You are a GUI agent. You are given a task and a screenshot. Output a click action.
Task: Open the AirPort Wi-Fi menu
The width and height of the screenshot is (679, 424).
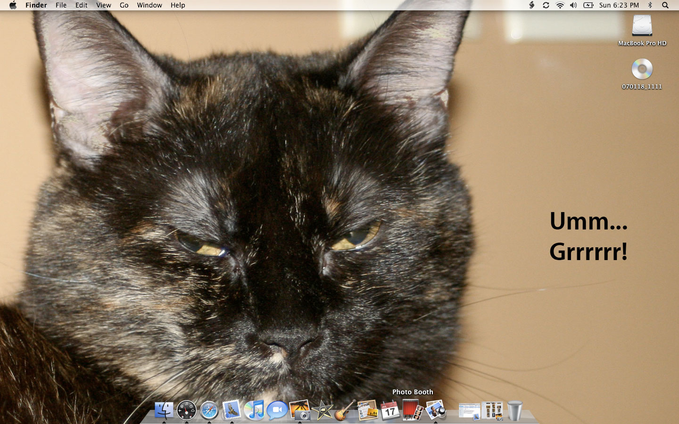[560, 5]
